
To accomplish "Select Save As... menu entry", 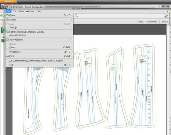I will tap(39, 27).
